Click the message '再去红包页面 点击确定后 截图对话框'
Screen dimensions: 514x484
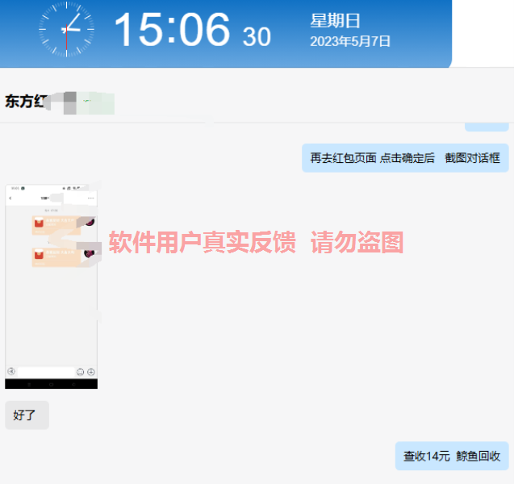(x=405, y=158)
